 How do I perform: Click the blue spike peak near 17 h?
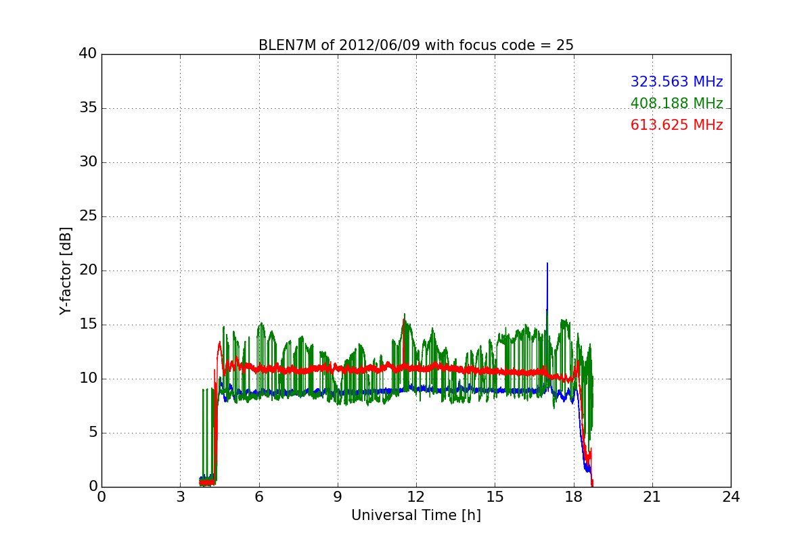click(x=547, y=264)
